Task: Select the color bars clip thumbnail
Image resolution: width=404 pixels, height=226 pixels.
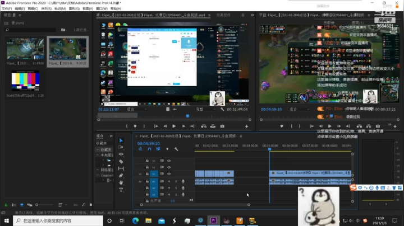Action: coord(25,81)
